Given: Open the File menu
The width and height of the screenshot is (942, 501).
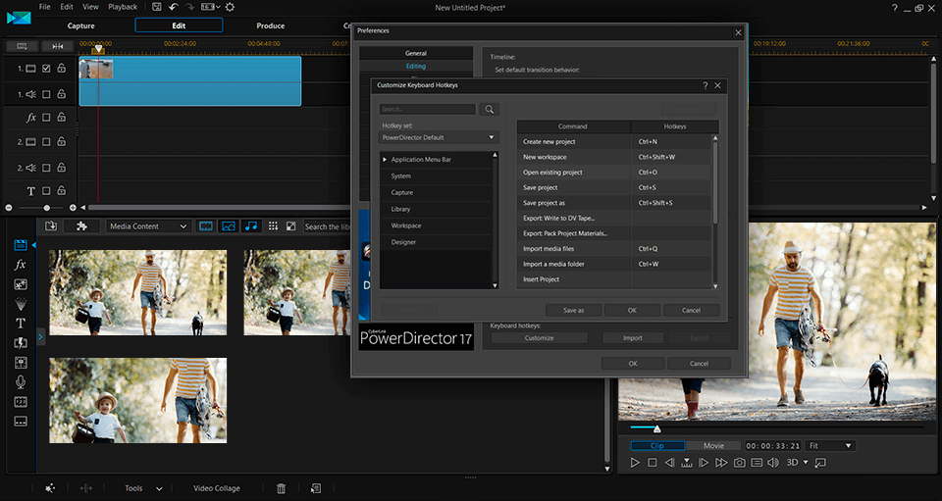Looking at the screenshot, I should click(x=44, y=7).
